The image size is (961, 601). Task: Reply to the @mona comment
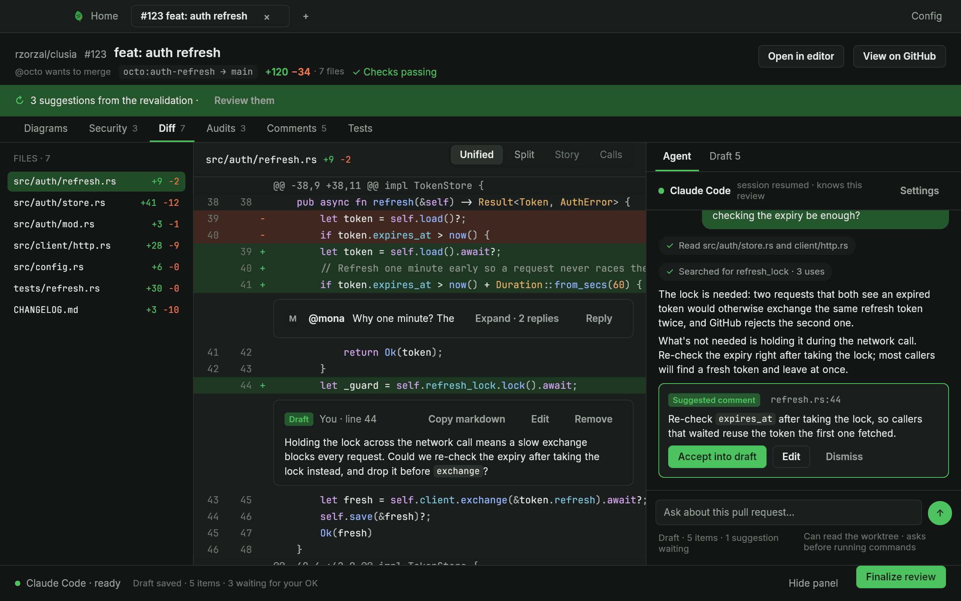599,319
